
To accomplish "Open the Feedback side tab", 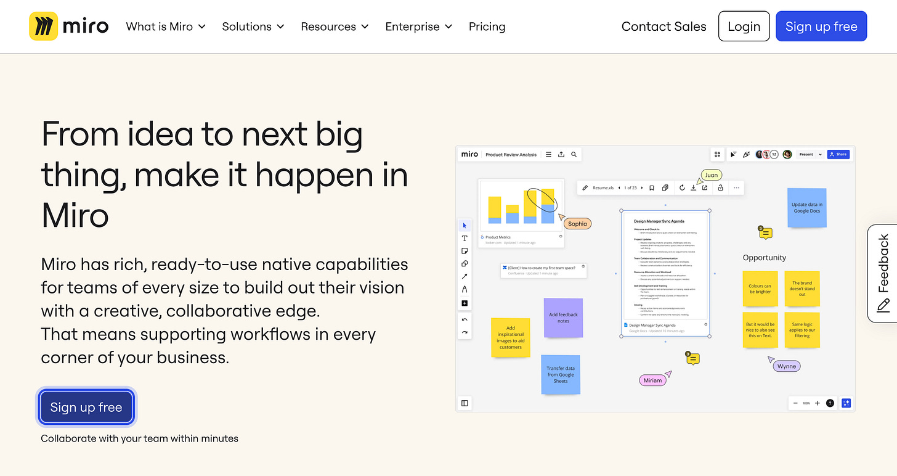I will coord(883,273).
